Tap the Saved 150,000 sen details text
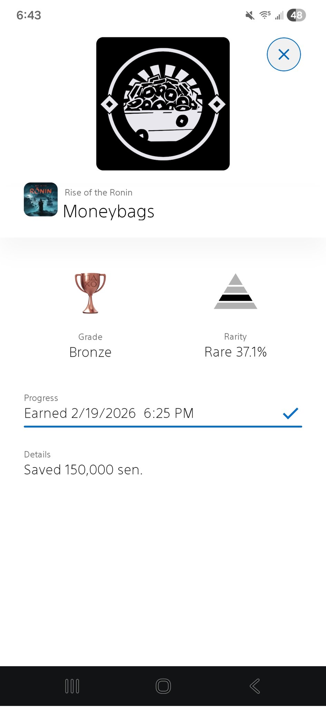Viewport: 326px width, 707px height. tap(83, 470)
